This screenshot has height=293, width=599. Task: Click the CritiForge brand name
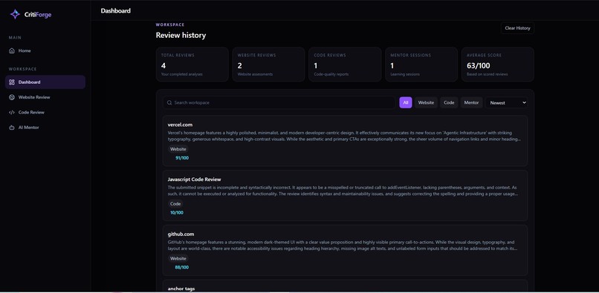38,15
